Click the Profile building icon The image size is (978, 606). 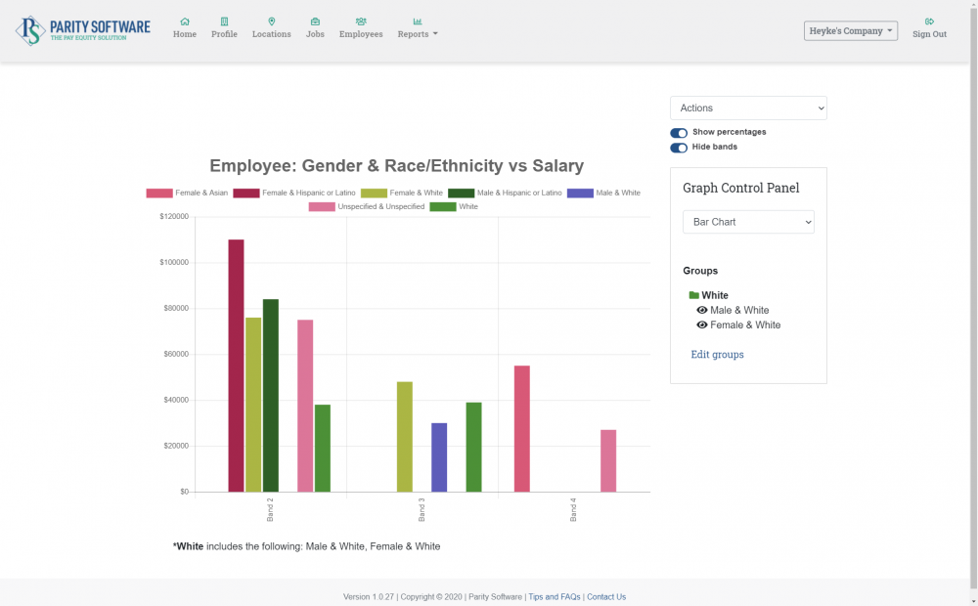pos(224,22)
